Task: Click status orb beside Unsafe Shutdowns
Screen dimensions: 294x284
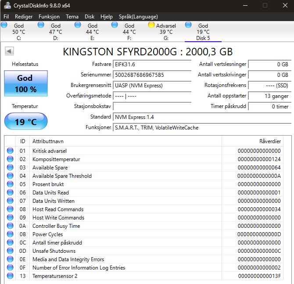Action: 10,251
